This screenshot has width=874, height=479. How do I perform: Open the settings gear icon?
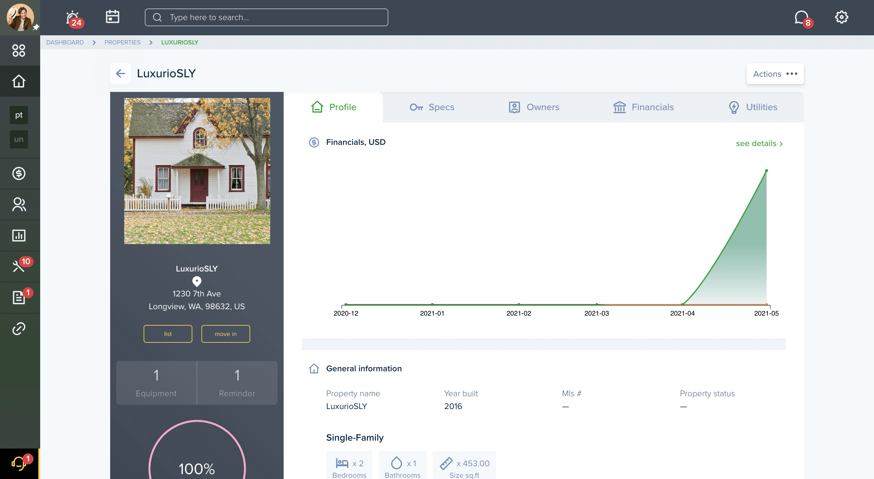[x=841, y=17]
